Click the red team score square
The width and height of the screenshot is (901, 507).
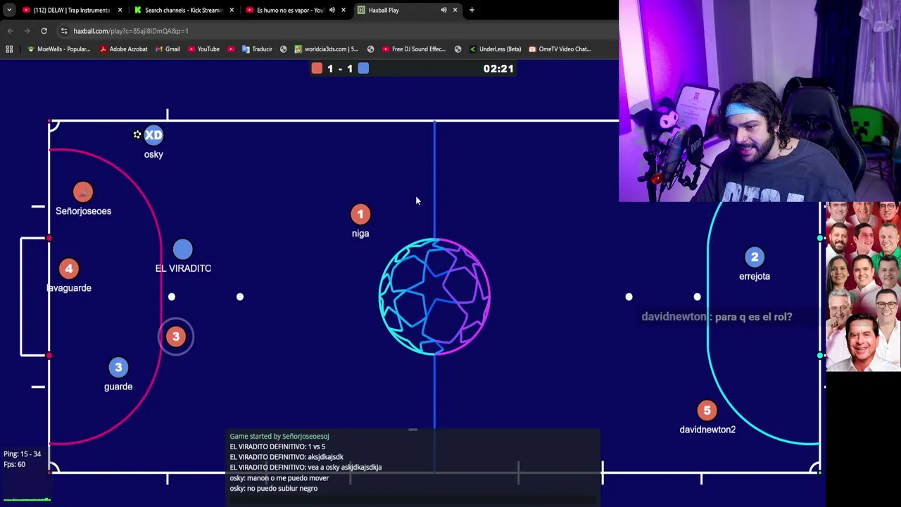click(x=317, y=68)
